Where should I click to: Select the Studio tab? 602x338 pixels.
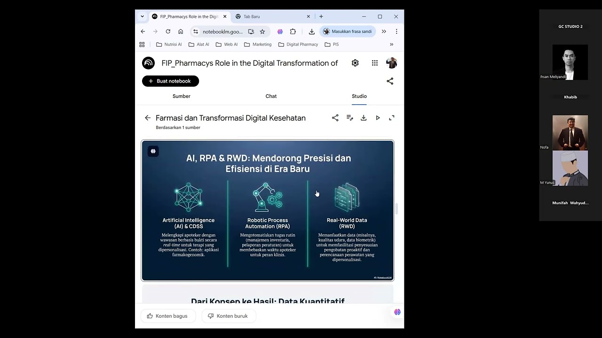pos(359,96)
